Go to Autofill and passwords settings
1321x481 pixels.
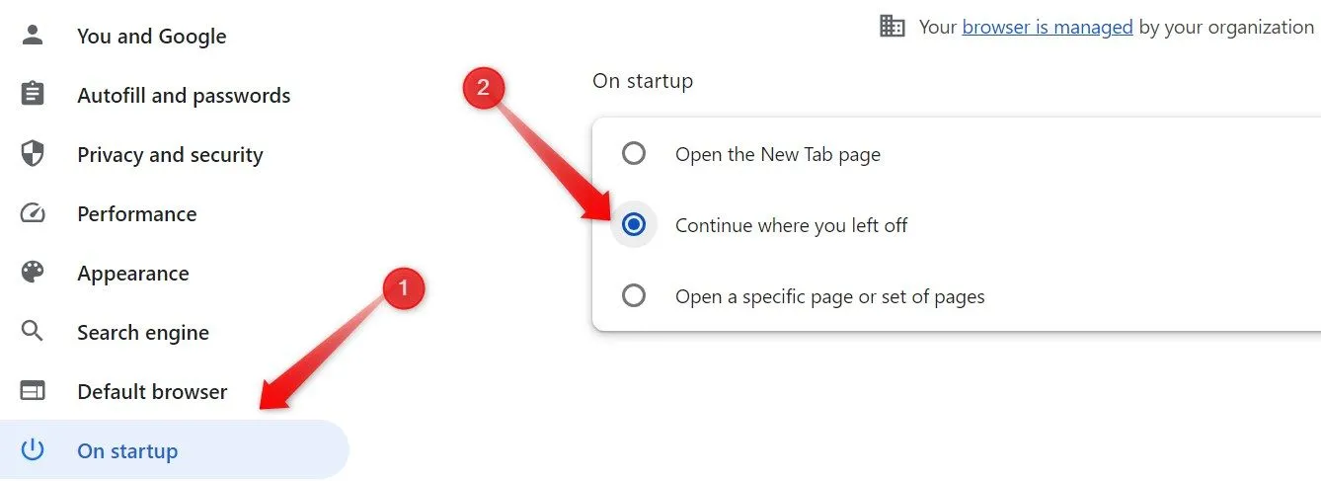click(x=184, y=96)
